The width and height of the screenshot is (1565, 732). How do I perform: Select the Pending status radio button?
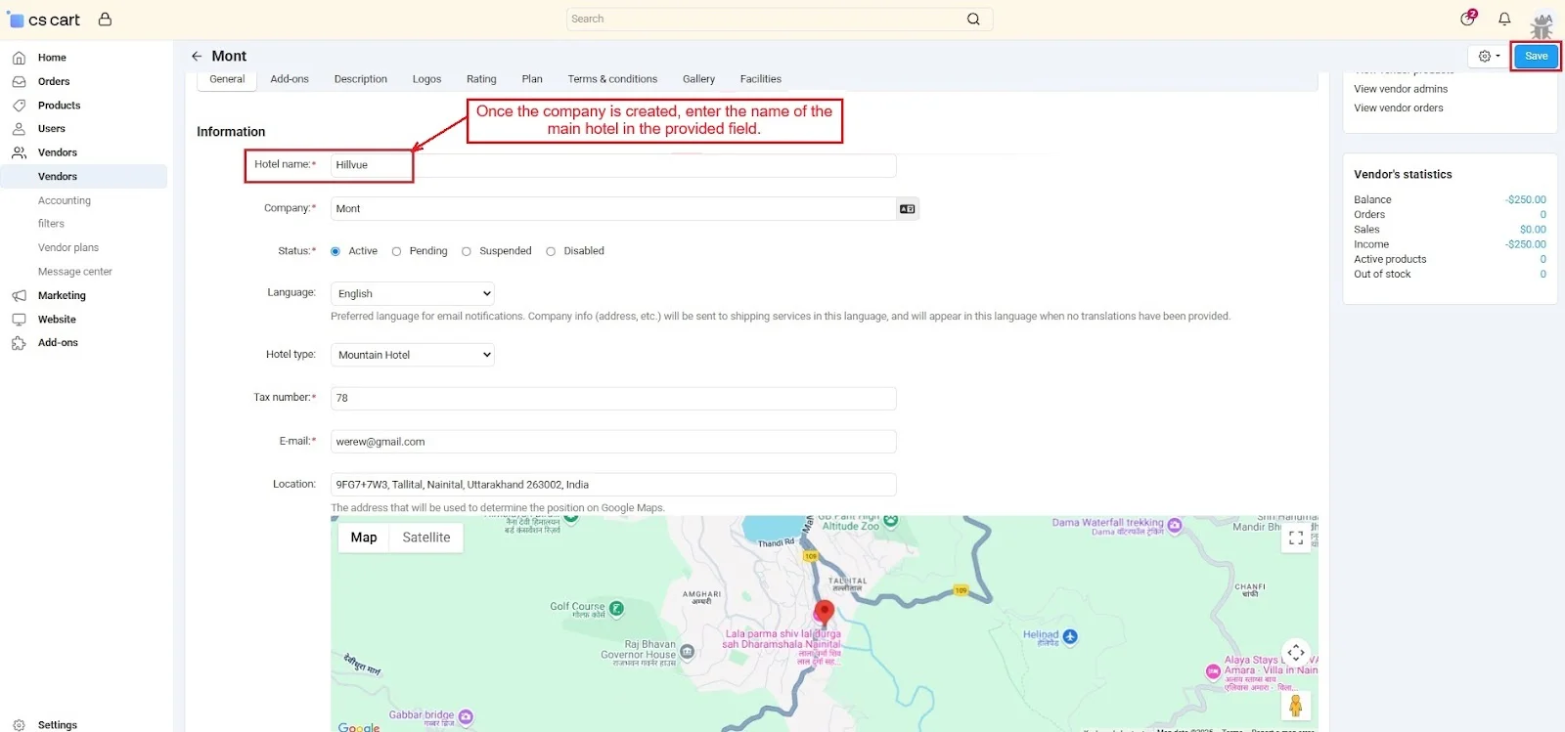(396, 252)
